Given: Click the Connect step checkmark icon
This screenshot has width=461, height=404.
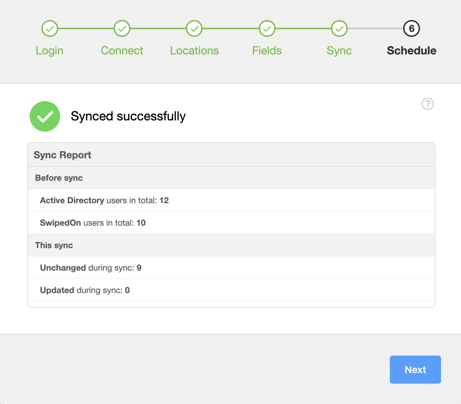Looking at the screenshot, I should click(x=122, y=28).
